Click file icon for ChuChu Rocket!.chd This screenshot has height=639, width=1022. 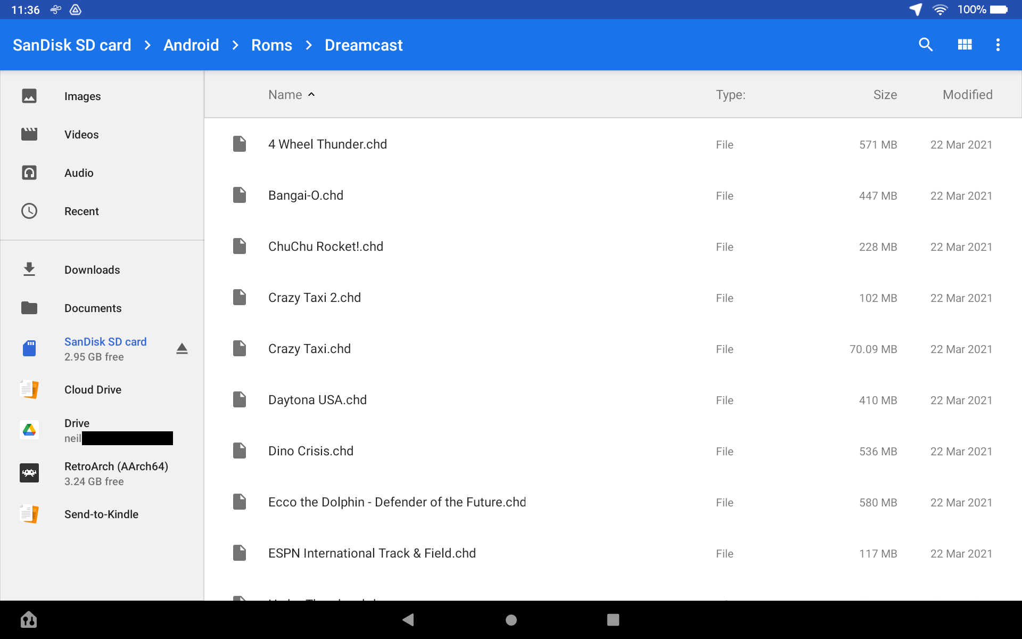click(240, 247)
